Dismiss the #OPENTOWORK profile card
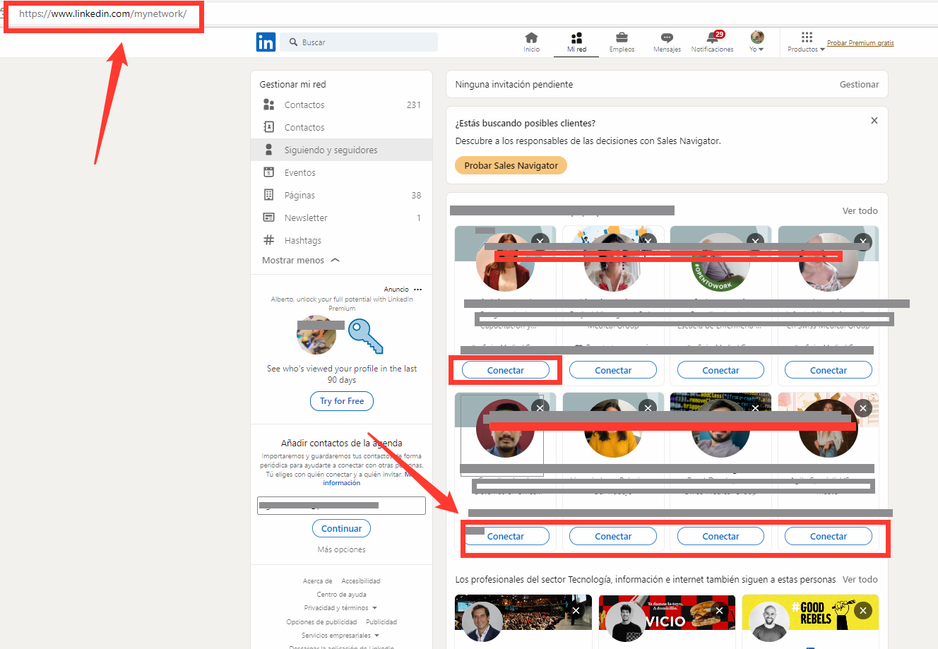 click(x=755, y=242)
